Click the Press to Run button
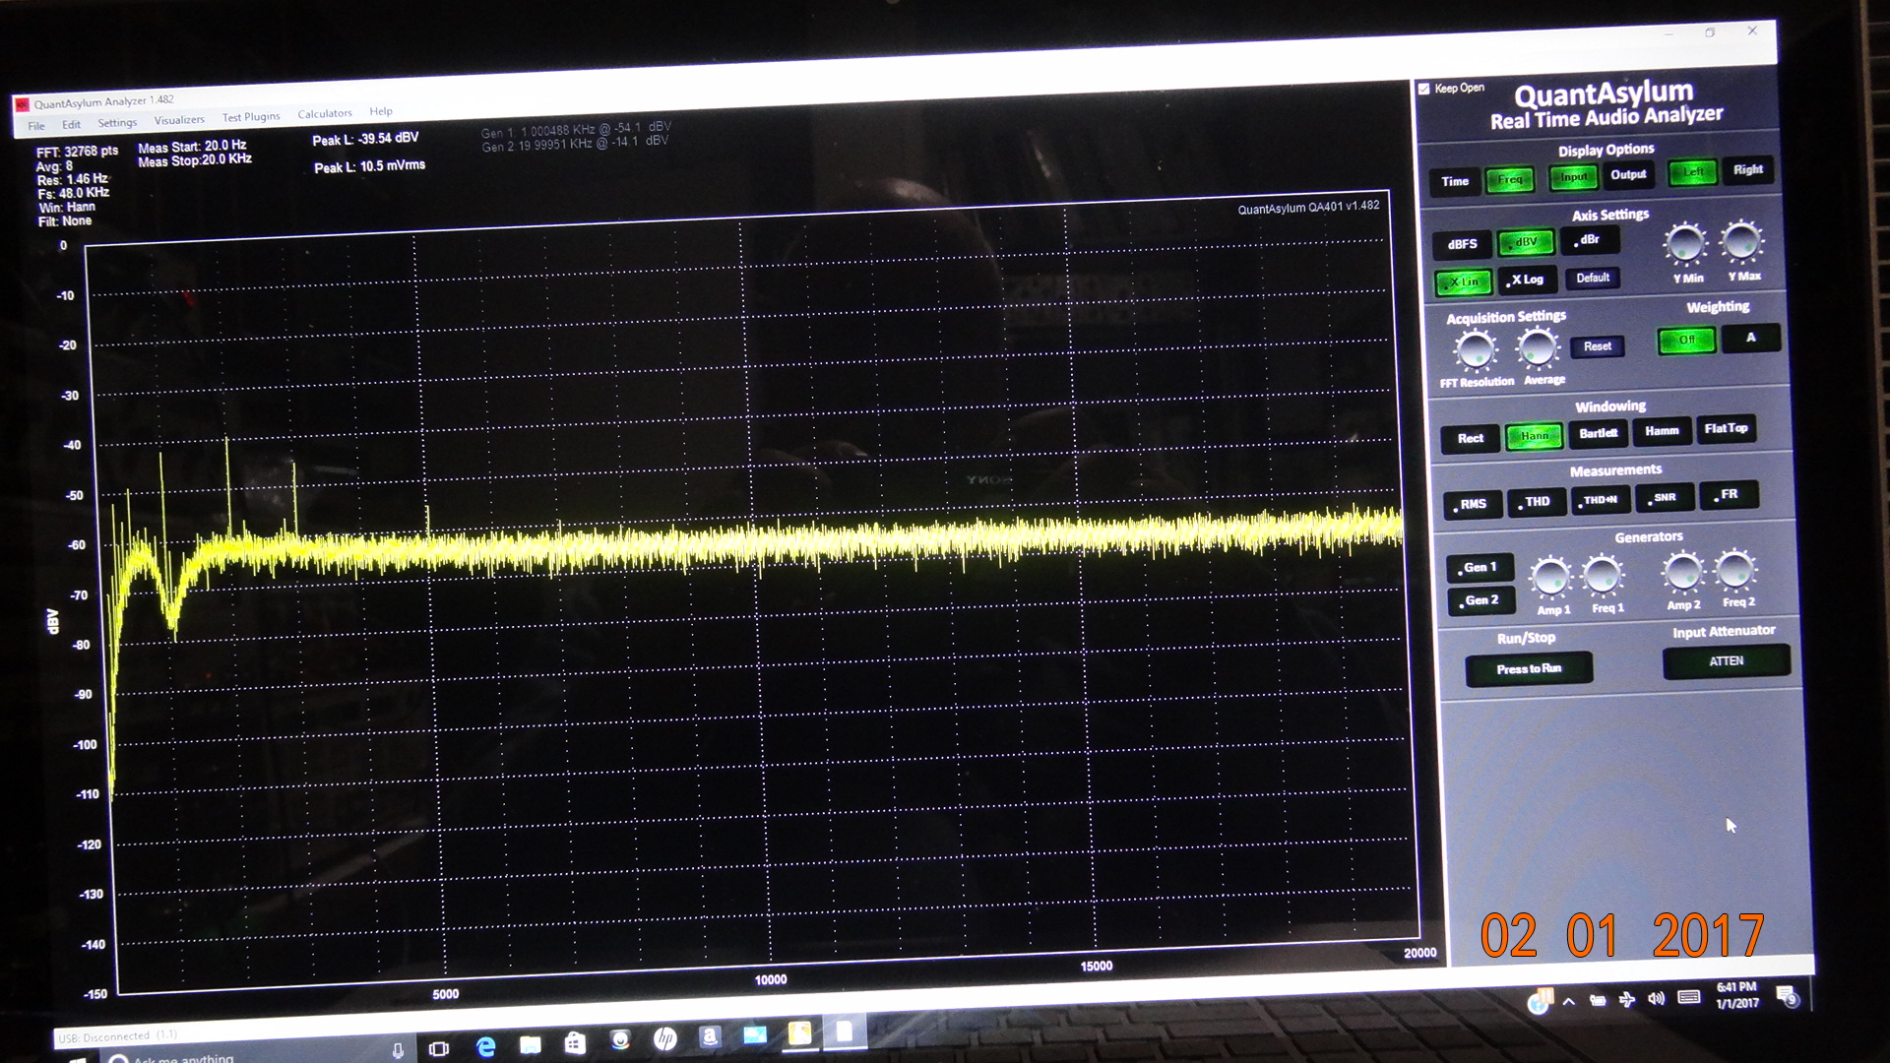 [1529, 669]
